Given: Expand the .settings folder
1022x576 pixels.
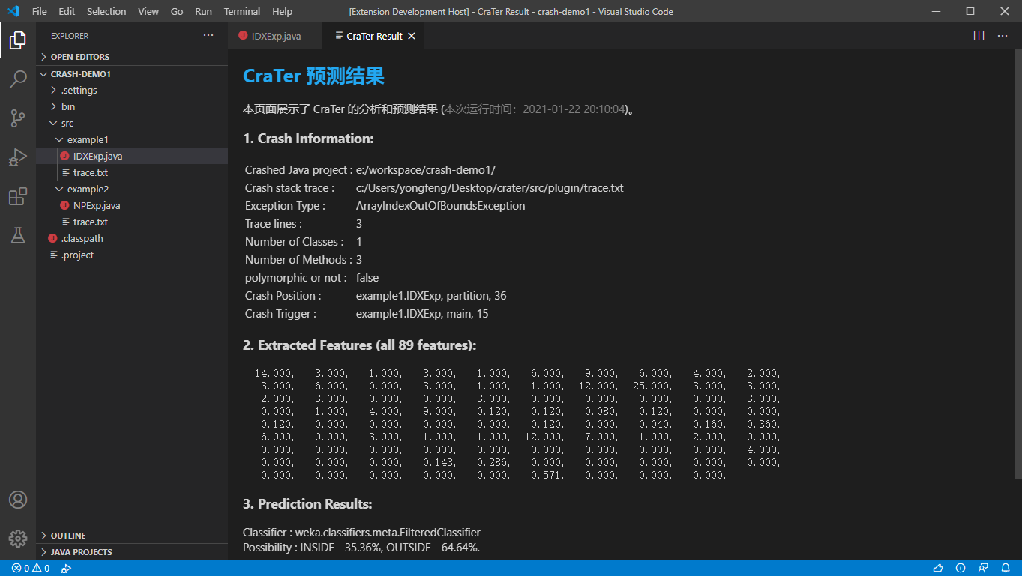Looking at the screenshot, I should click(x=132, y=91).
